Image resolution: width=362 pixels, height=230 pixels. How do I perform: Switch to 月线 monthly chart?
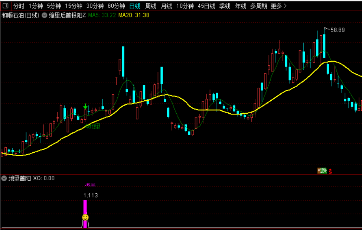[166, 6]
